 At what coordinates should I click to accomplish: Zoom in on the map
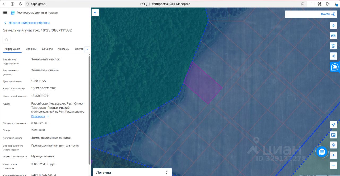[333, 155]
